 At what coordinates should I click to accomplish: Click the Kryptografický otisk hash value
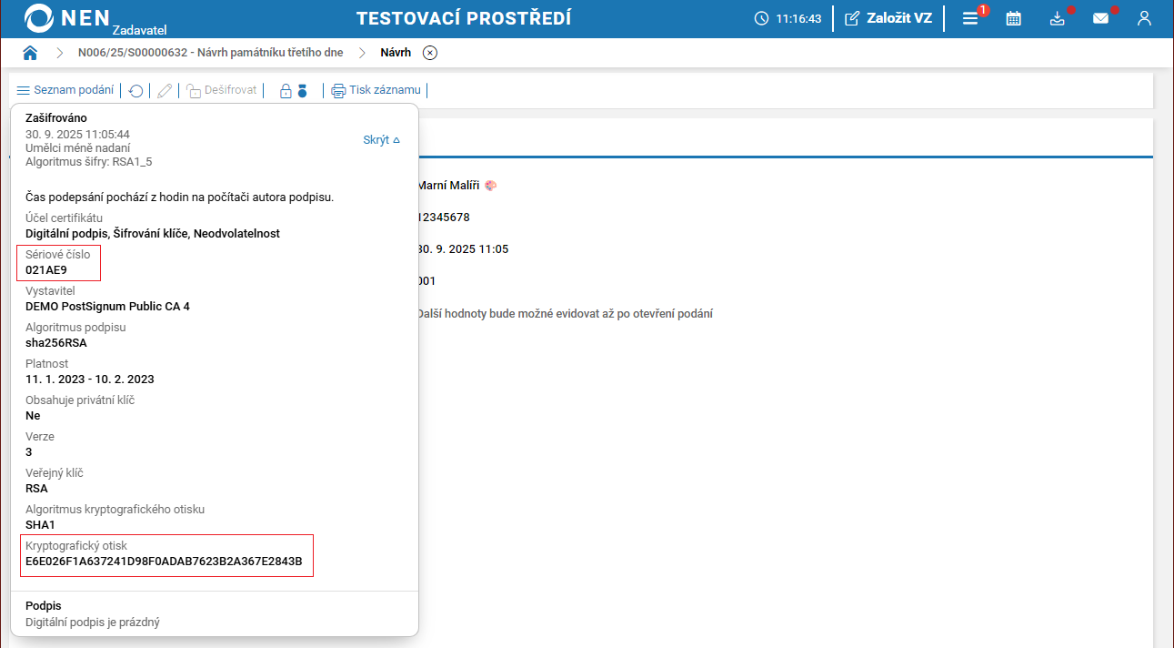[164, 561]
